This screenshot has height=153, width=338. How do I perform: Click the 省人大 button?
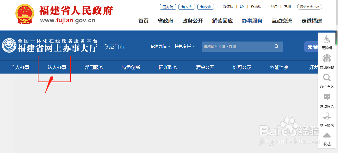(187, 7)
